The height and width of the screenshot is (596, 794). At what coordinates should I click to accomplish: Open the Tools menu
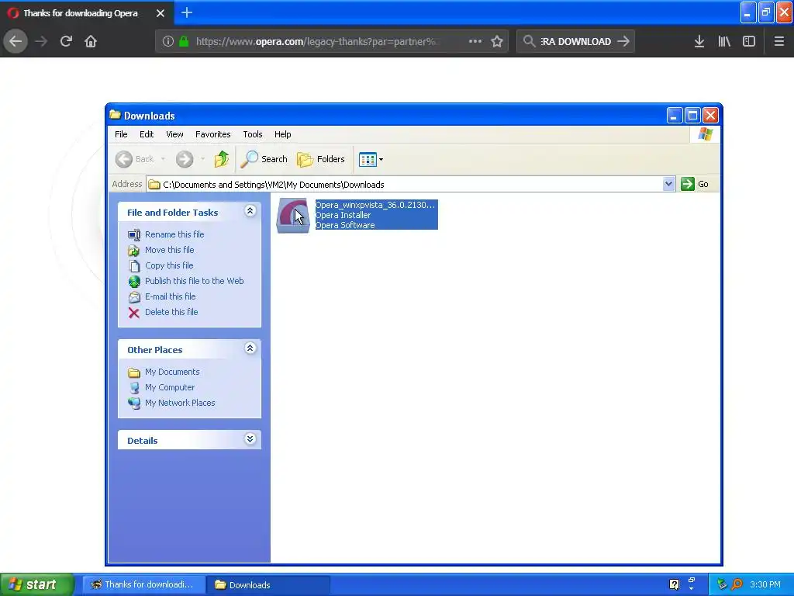(252, 134)
